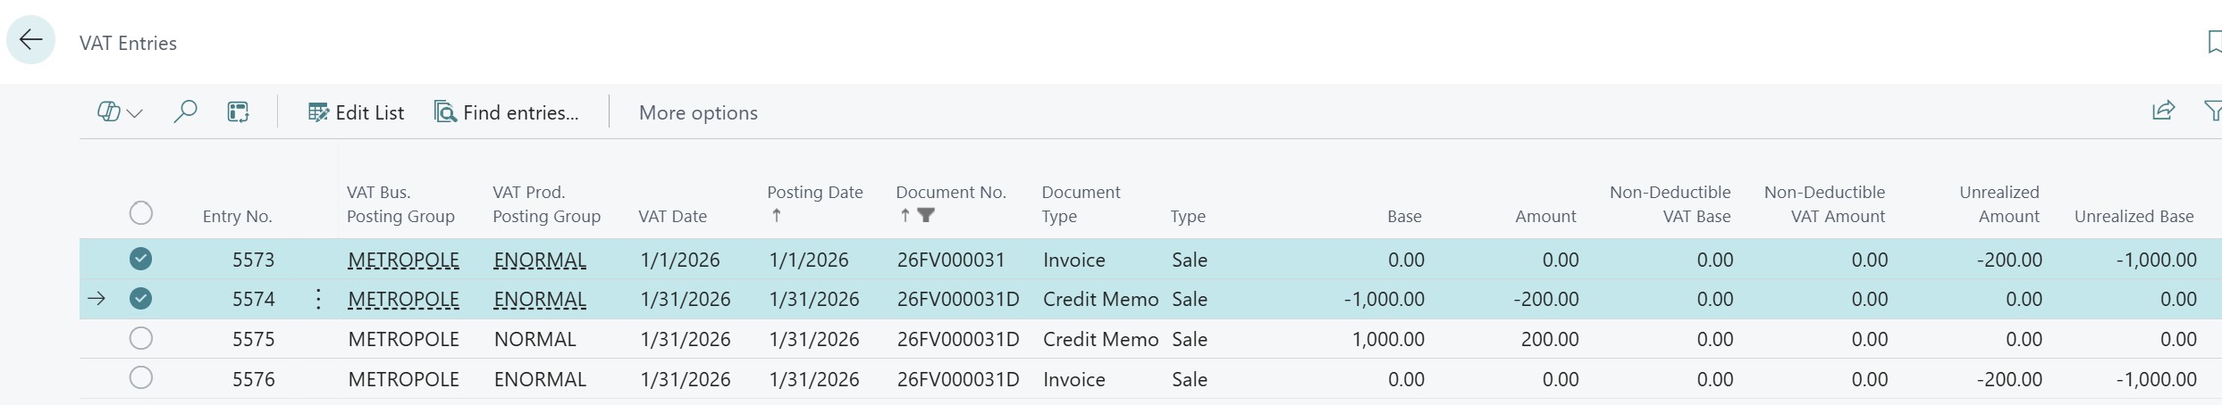
Task: Click Find entries...
Action: tap(507, 112)
